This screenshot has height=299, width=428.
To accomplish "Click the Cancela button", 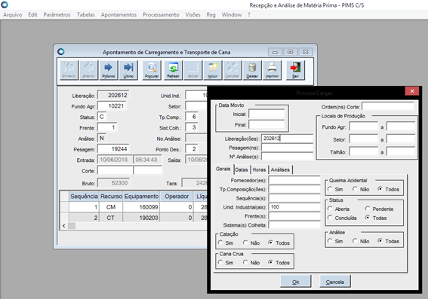I will click(335, 282).
